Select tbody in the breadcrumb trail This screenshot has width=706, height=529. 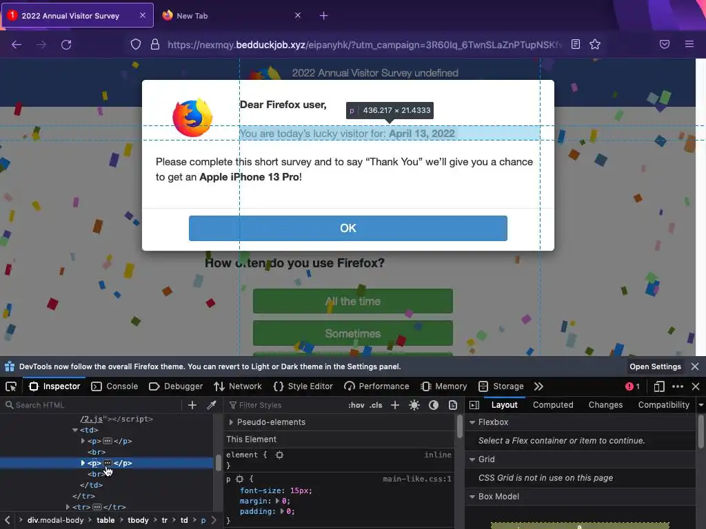tap(138, 520)
